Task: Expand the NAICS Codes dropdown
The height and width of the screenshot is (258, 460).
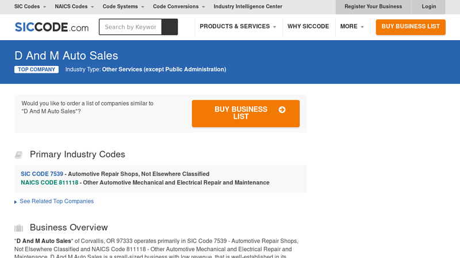Action: [74, 7]
